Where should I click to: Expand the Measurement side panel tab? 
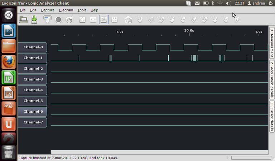[272, 42]
